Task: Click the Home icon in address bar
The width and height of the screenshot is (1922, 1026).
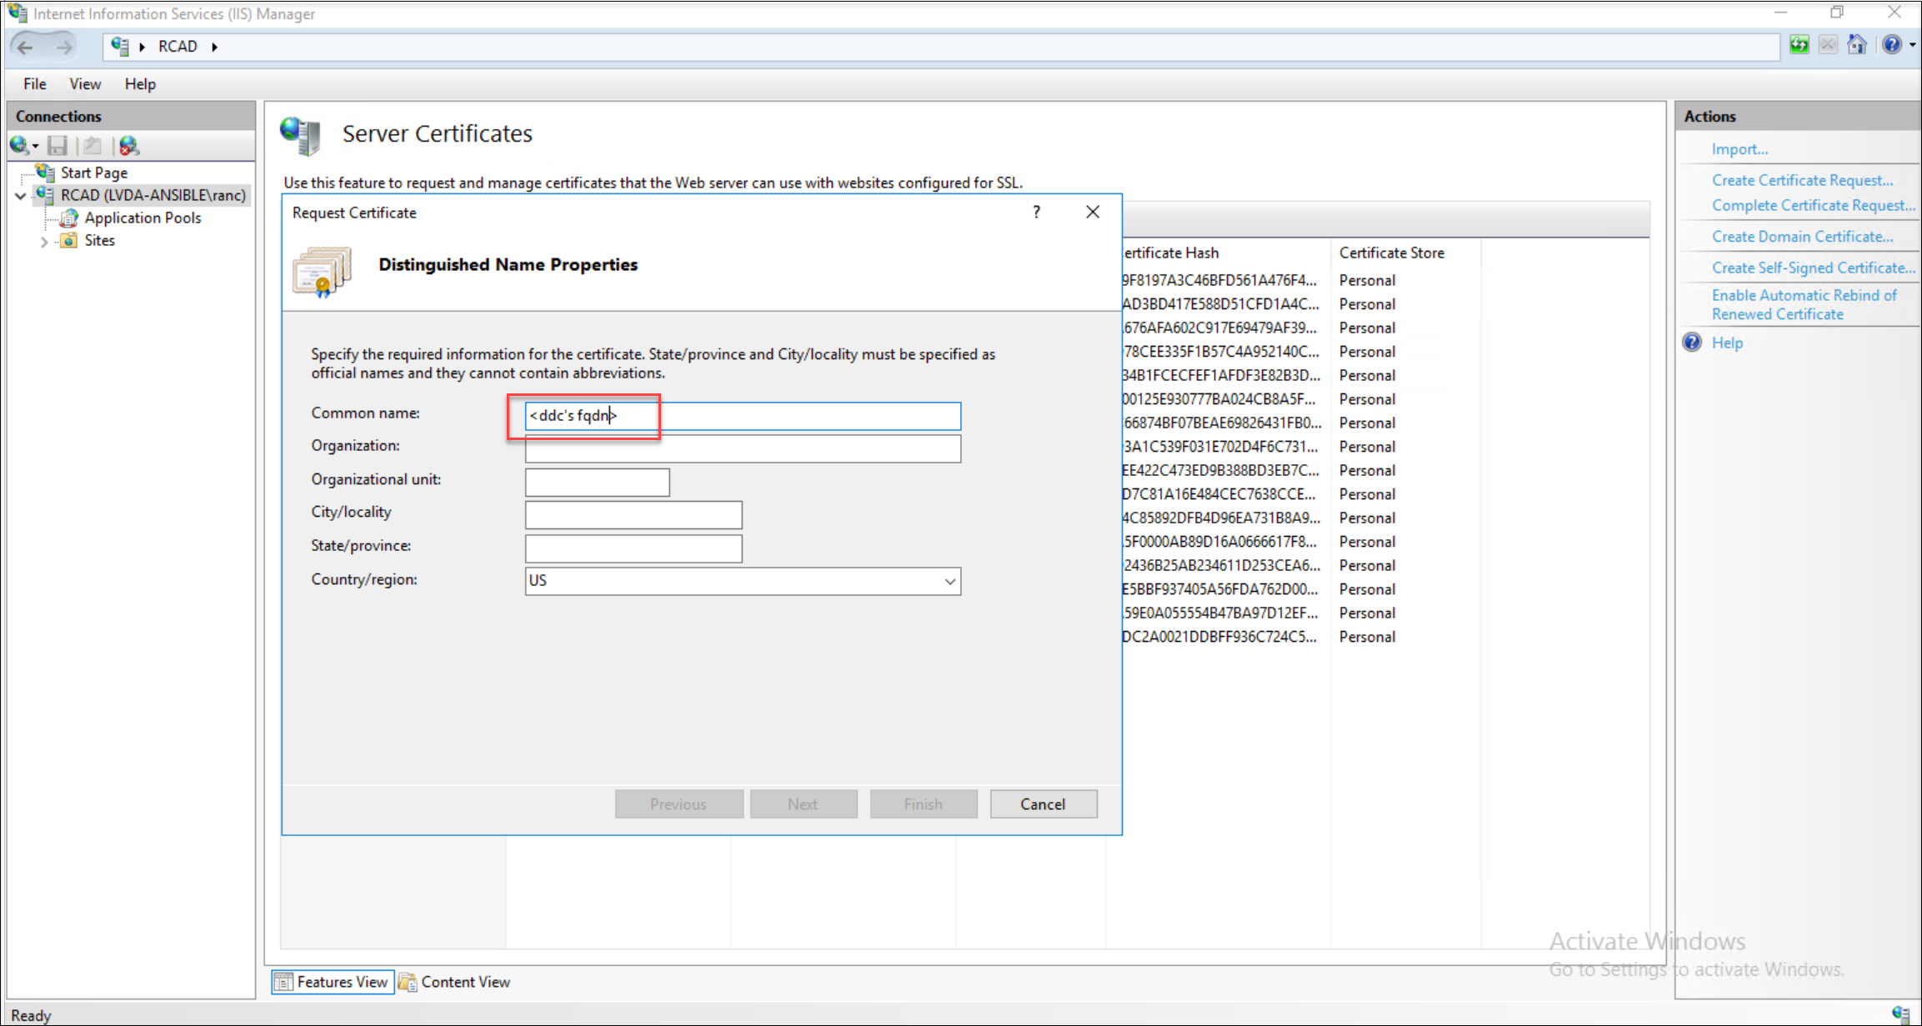Action: 1856,45
